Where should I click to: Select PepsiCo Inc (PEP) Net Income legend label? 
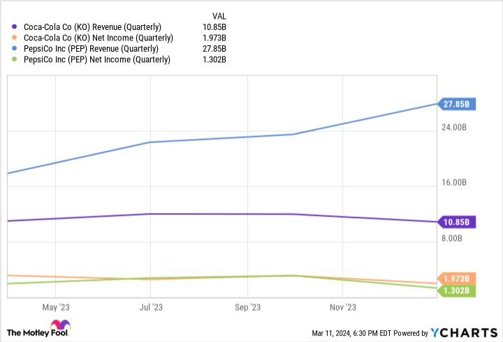coord(96,60)
